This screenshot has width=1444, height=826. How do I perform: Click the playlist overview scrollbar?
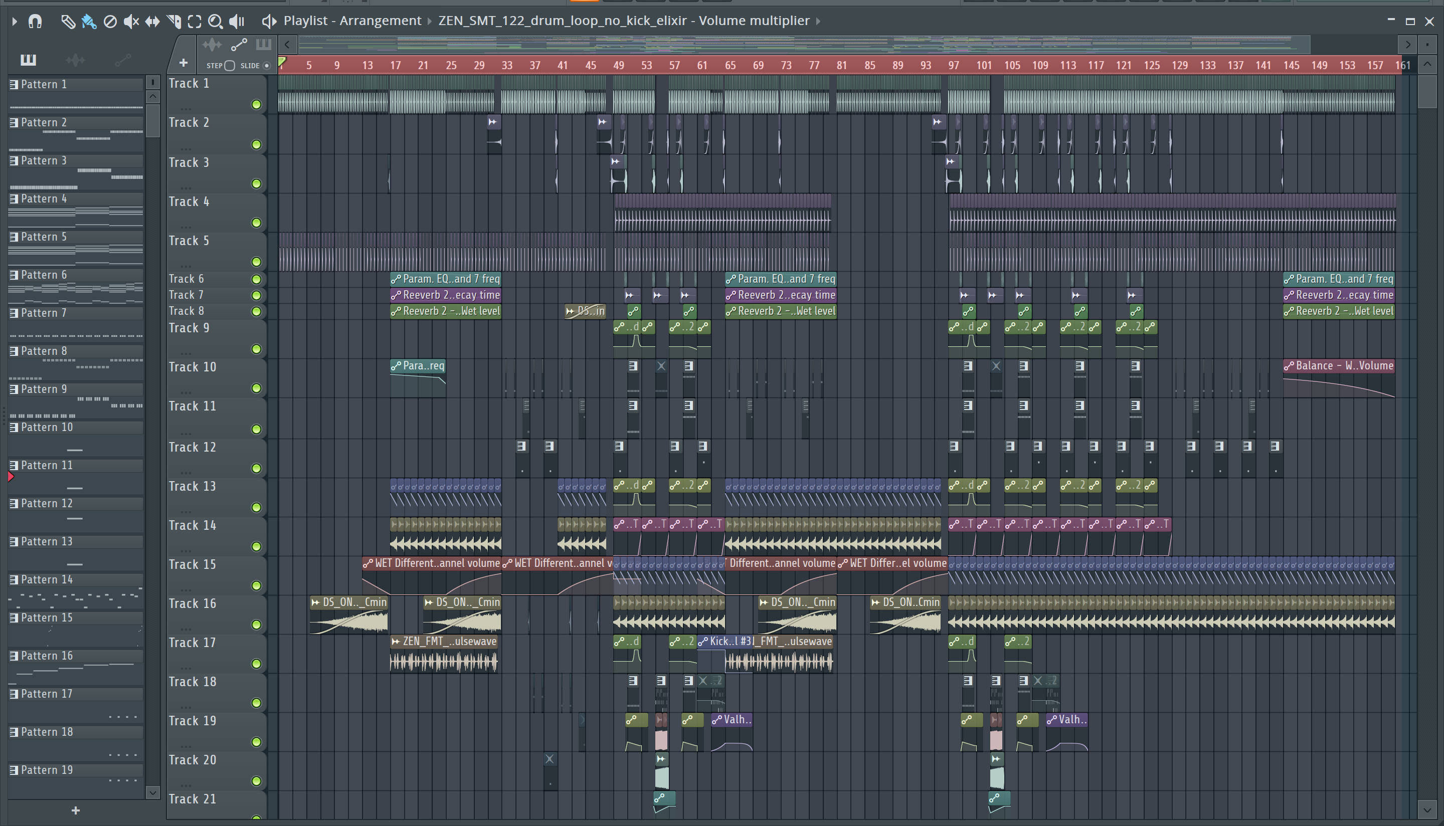(x=804, y=44)
